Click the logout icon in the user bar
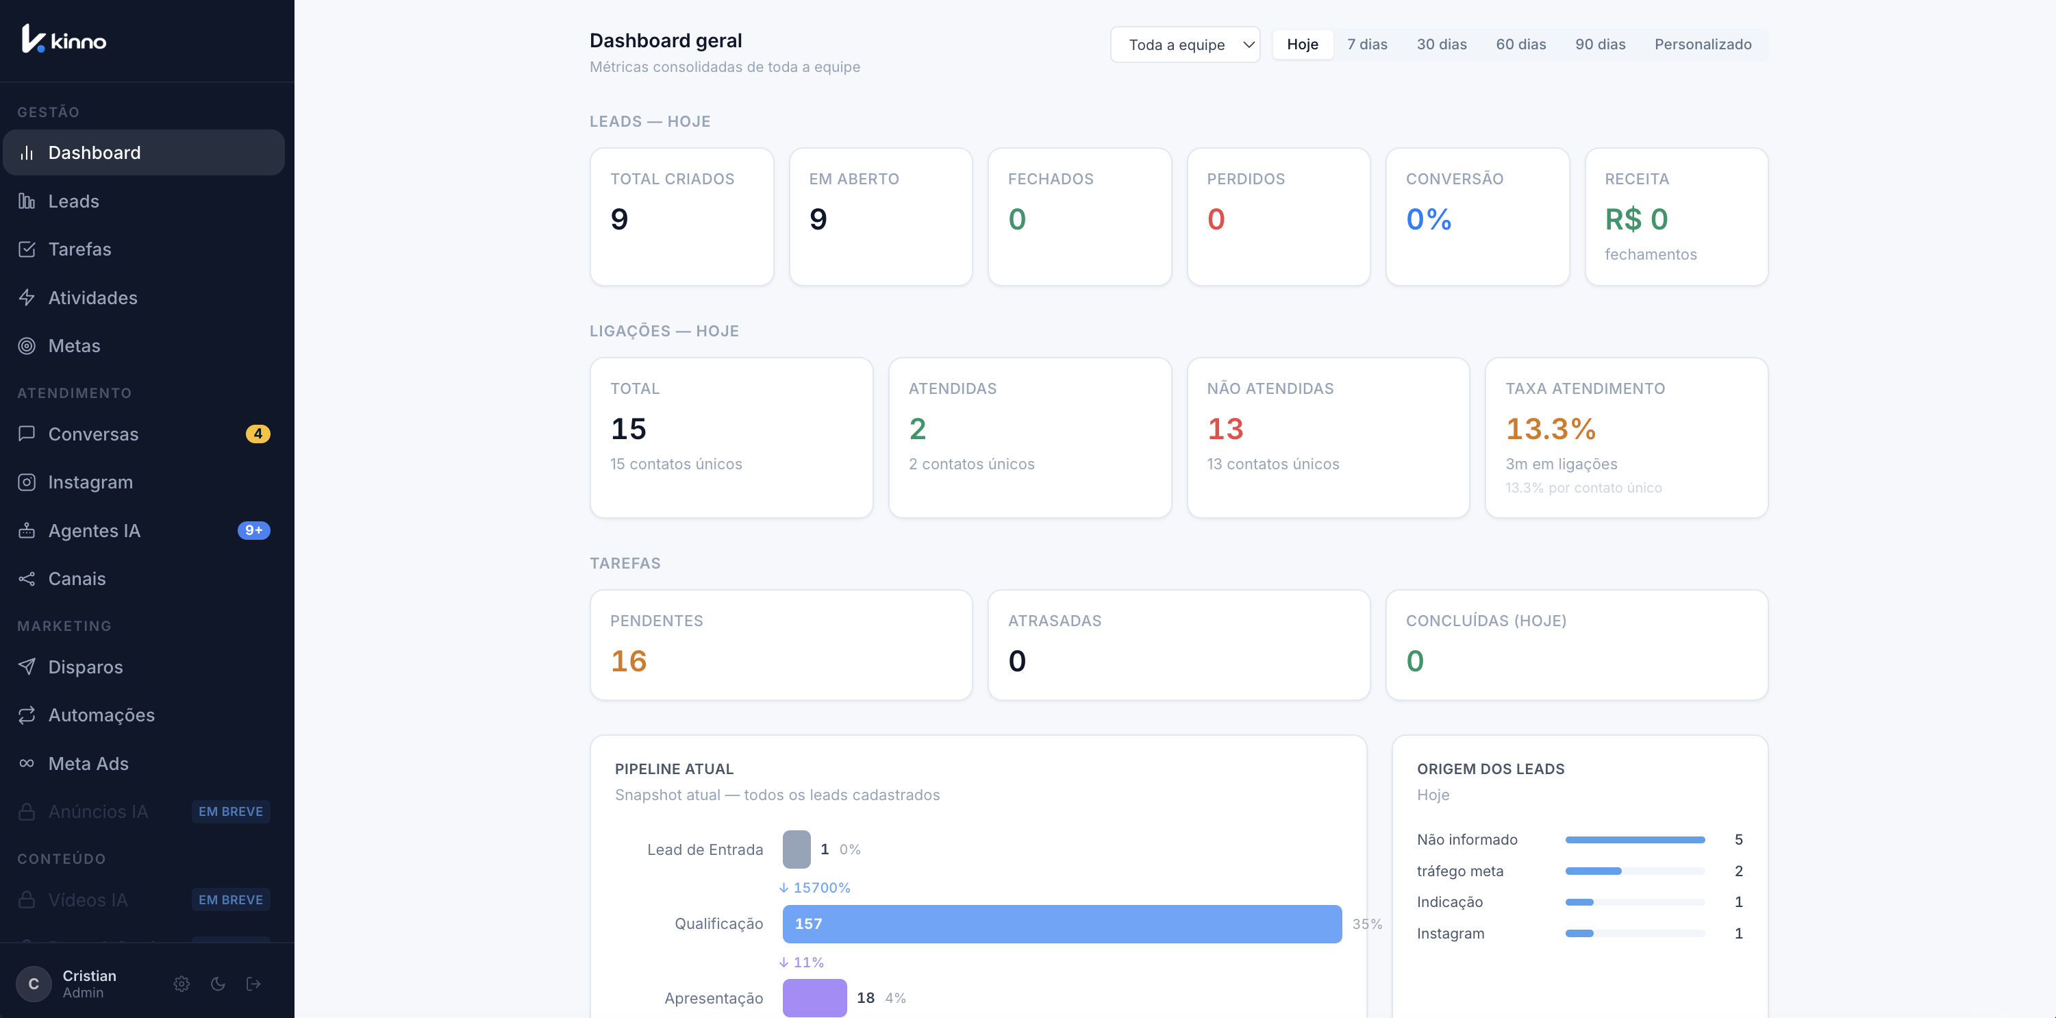The image size is (2056, 1018). [x=254, y=984]
